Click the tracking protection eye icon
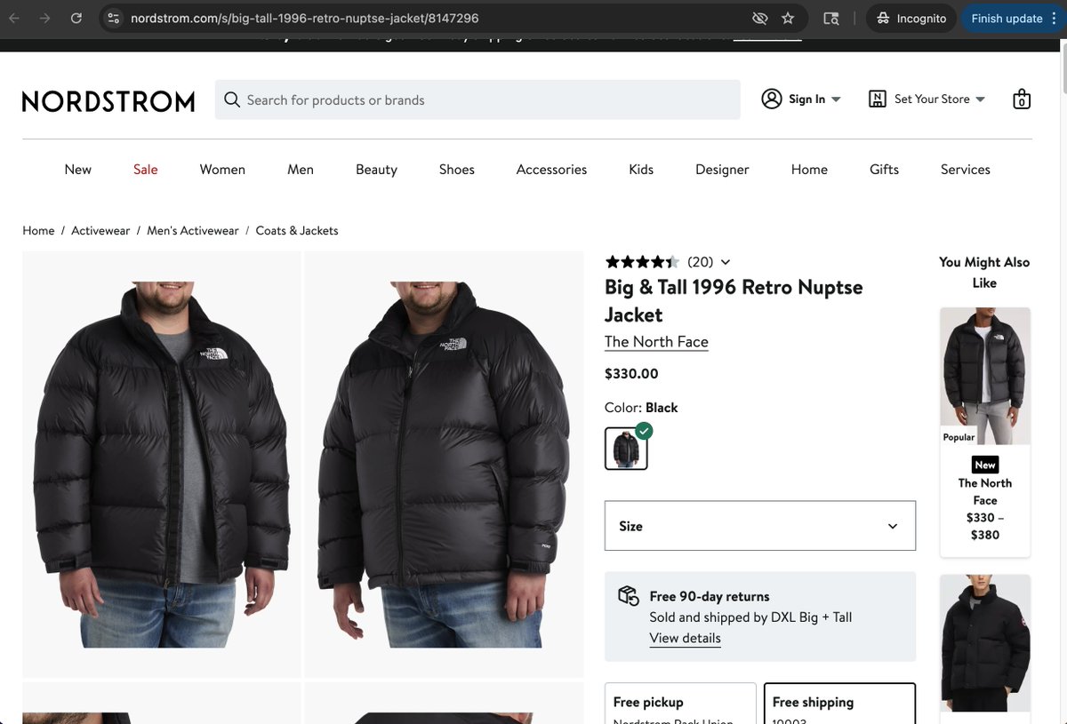The height and width of the screenshot is (724, 1067). (759, 18)
